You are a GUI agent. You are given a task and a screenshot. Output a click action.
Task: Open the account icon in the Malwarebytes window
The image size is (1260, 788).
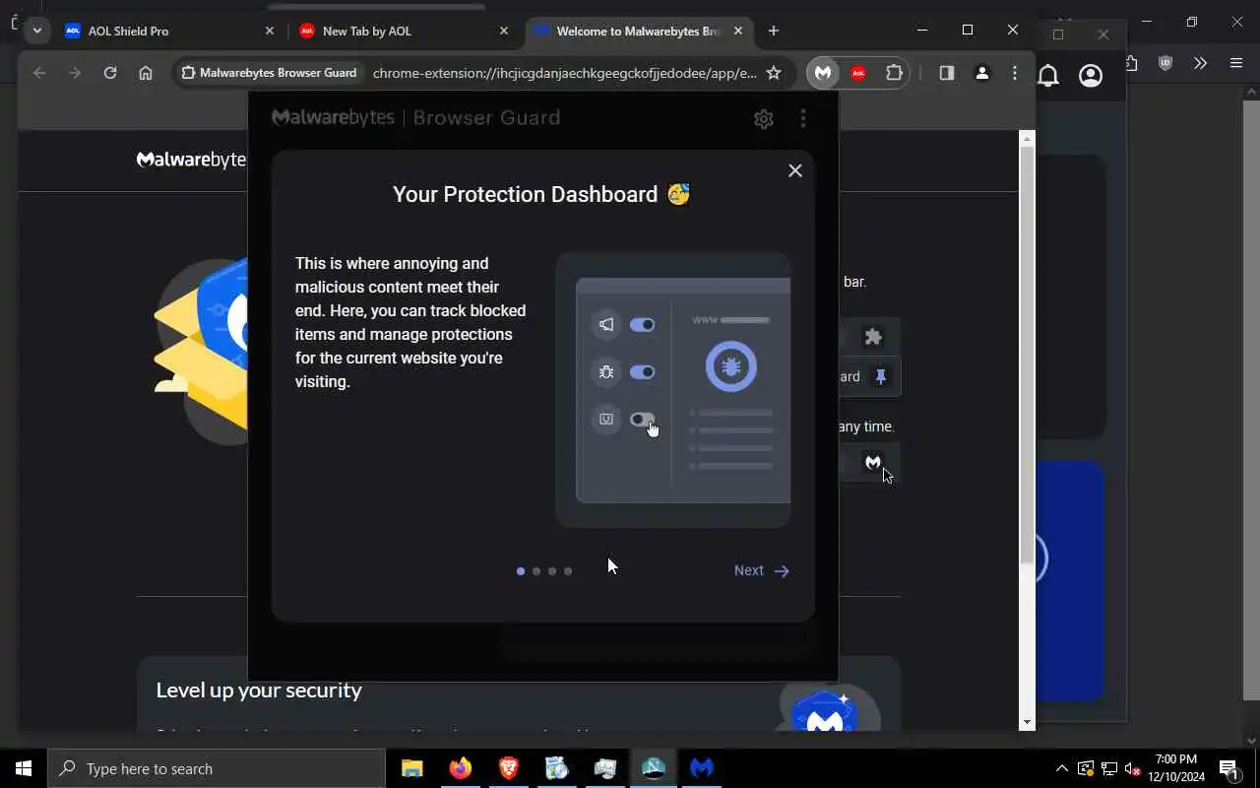pyautogui.click(x=1091, y=76)
